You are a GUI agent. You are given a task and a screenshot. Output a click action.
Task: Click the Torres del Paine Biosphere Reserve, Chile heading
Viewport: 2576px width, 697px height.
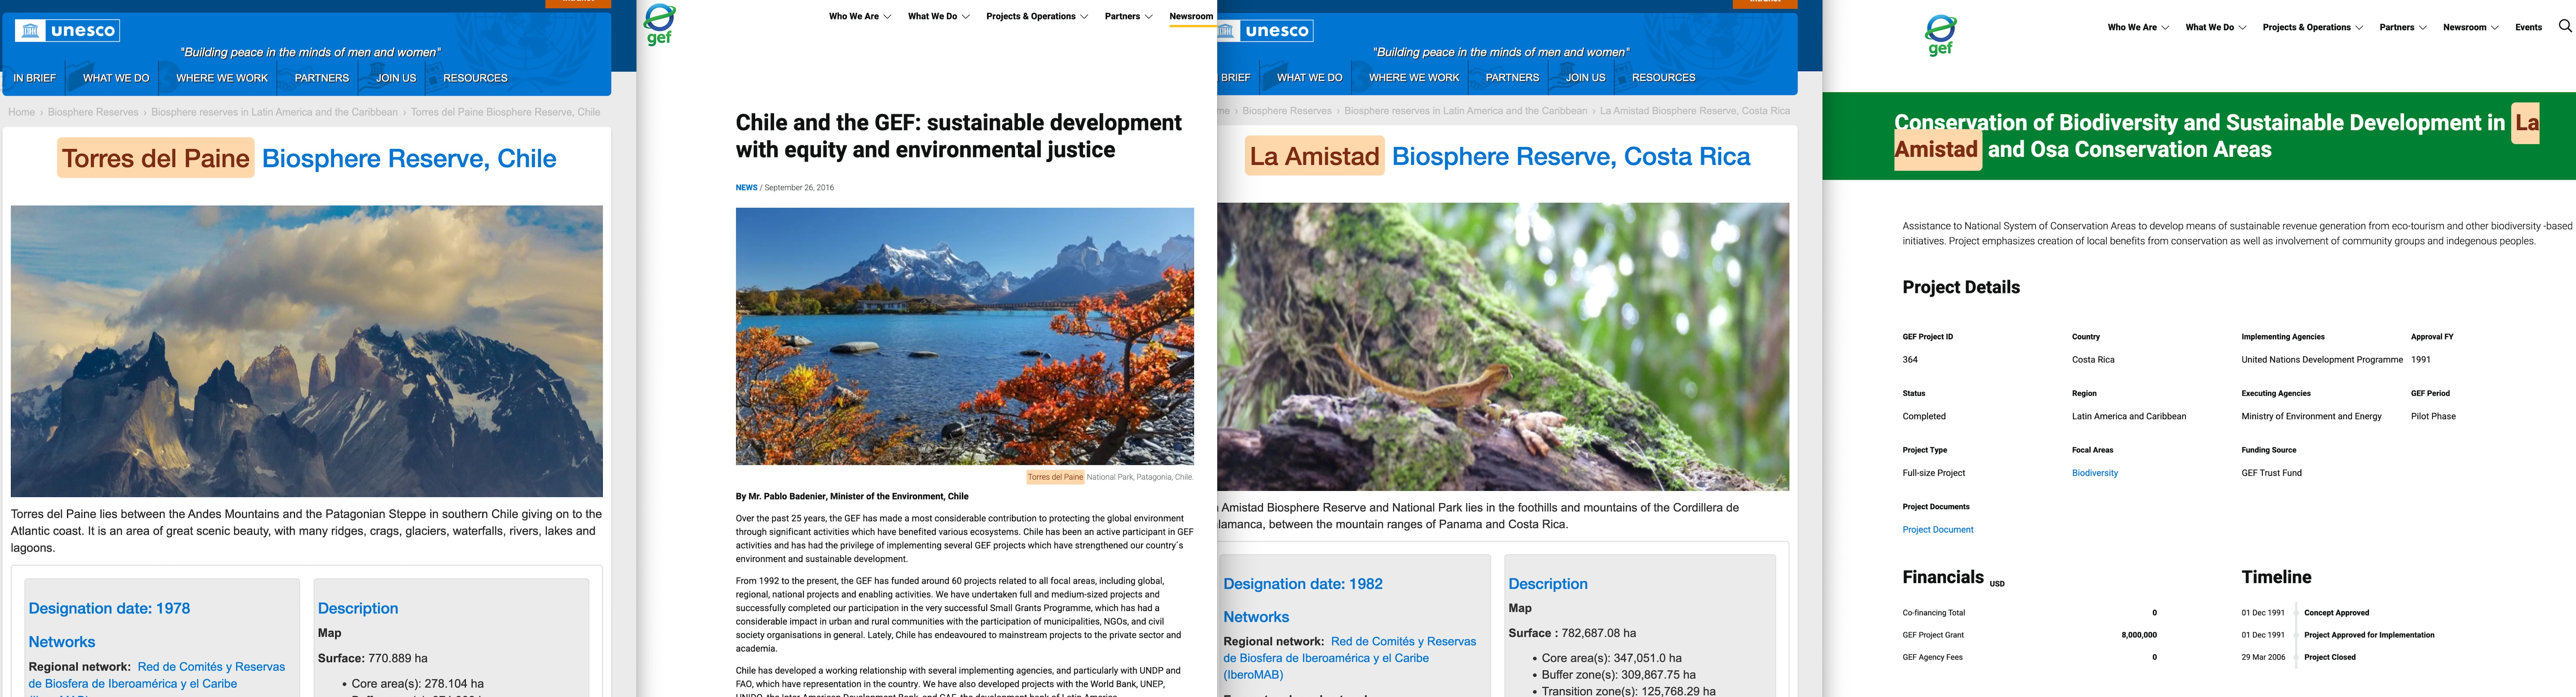306,158
